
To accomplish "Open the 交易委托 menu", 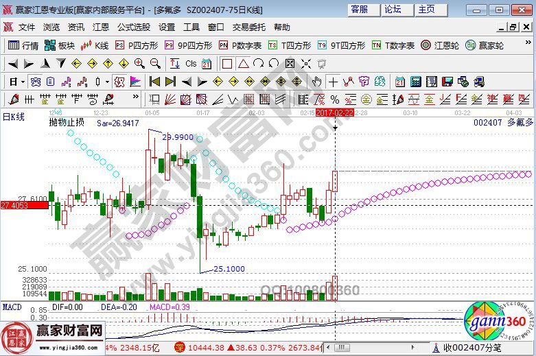I will (248, 27).
